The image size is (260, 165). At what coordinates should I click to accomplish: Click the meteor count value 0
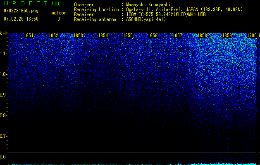[x=59, y=19]
